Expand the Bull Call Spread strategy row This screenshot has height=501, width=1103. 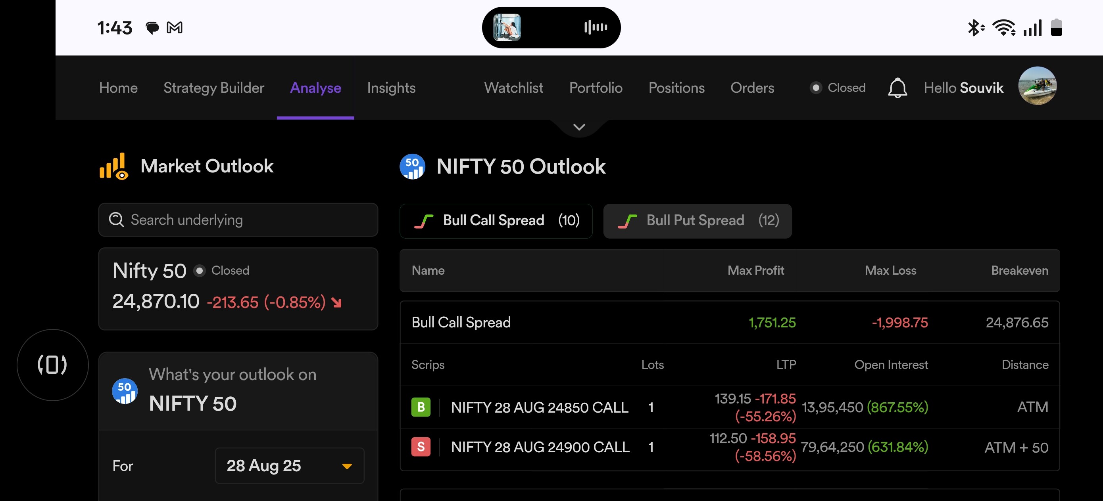click(730, 322)
